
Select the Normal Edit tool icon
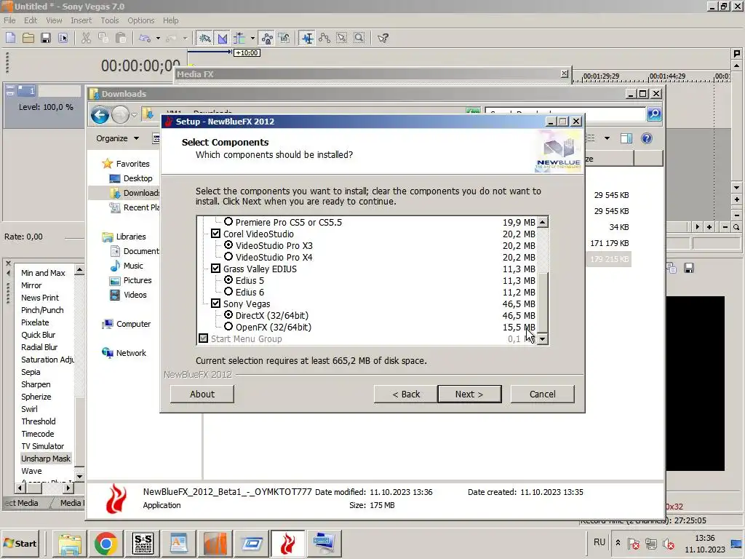[x=308, y=38]
